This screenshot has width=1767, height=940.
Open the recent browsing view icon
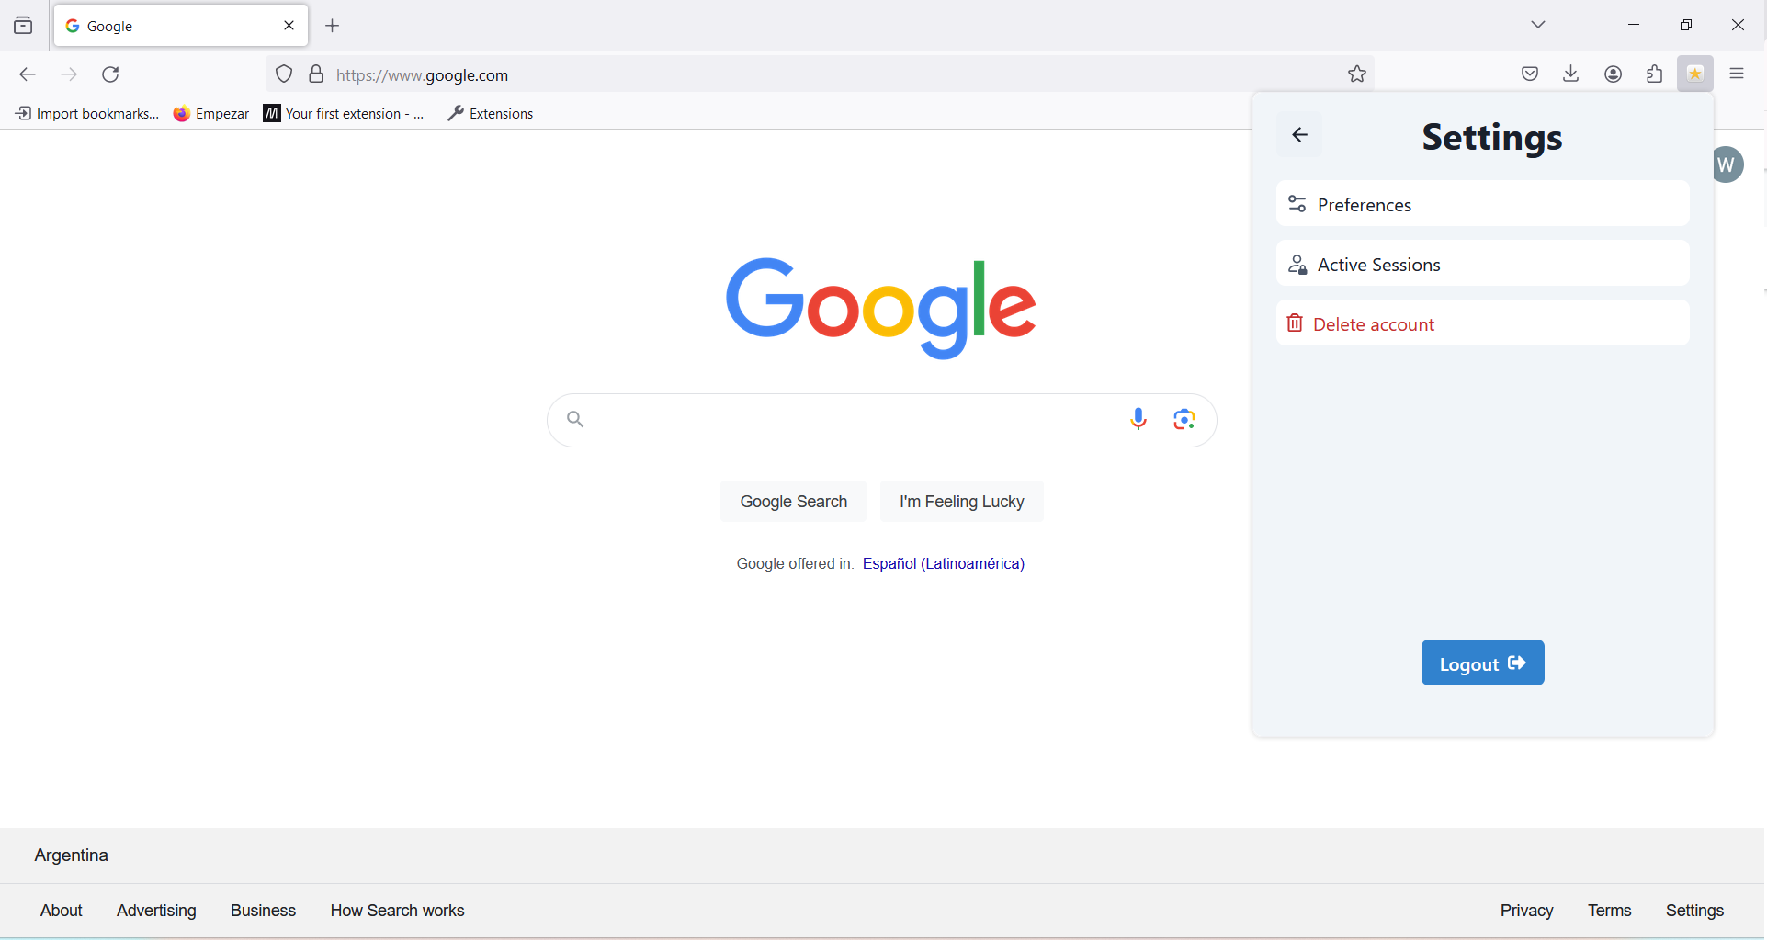(x=23, y=26)
